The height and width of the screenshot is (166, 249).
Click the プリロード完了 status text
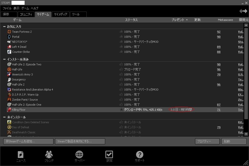pos(133,69)
